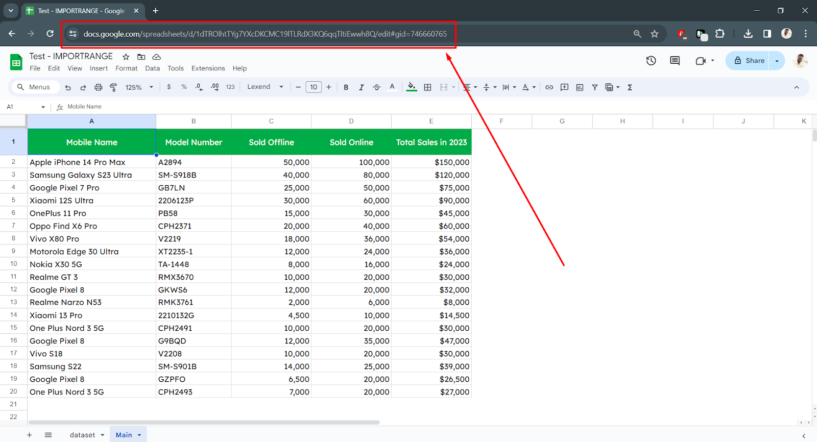
Task: Open the all sheets list button
Action: pyautogui.click(x=48, y=435)
